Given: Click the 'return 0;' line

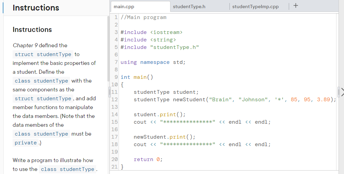Looking at the screenshot, I should (x=148, y=159).
